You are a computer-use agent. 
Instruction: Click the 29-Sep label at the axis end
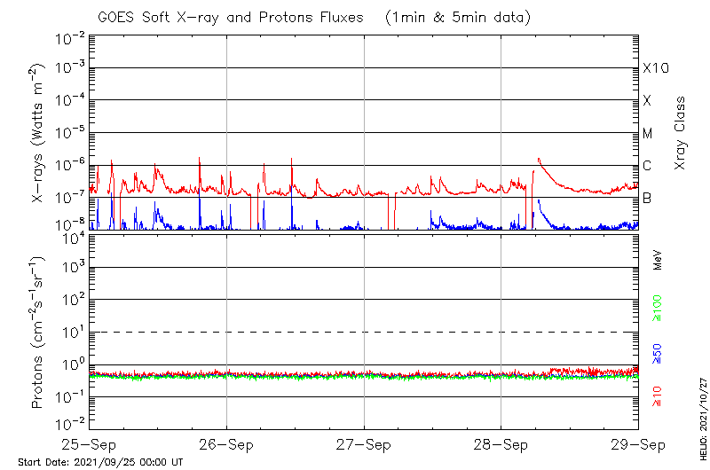pyautogui.click(x=637, y=443)
